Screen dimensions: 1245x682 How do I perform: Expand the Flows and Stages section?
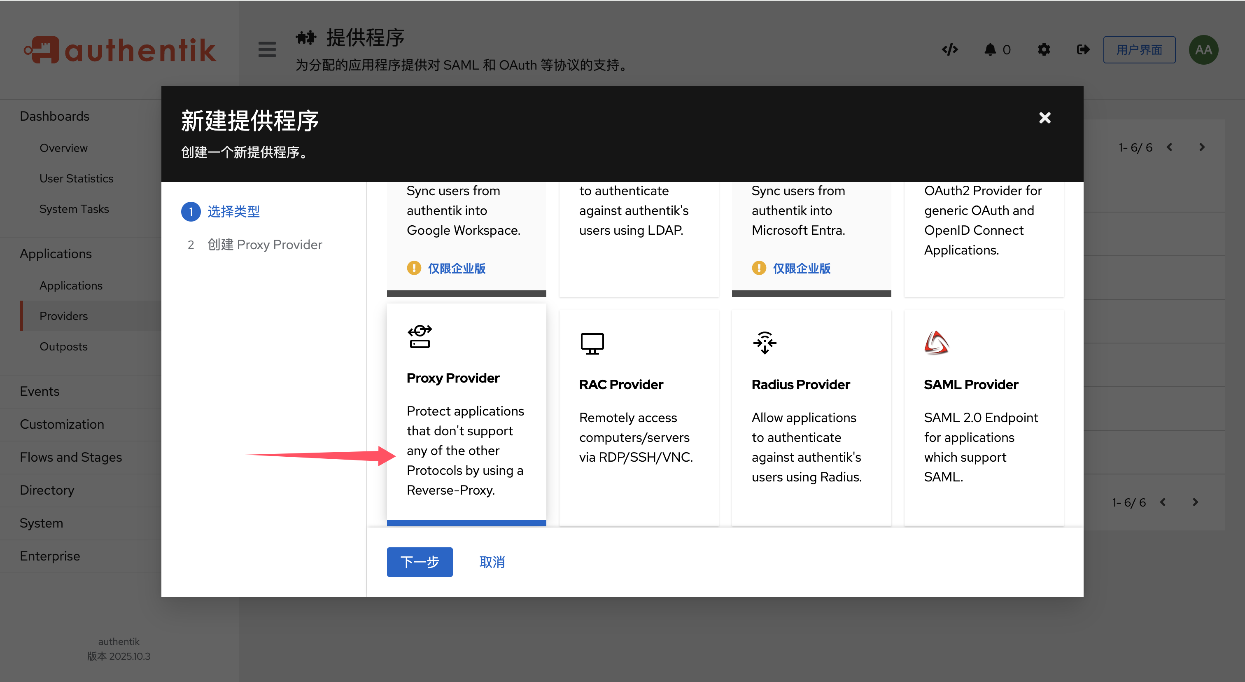(71, 457)
